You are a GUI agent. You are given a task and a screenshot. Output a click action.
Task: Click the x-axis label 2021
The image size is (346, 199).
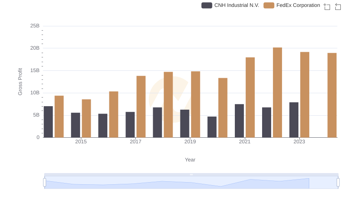[x=244, y=142]
